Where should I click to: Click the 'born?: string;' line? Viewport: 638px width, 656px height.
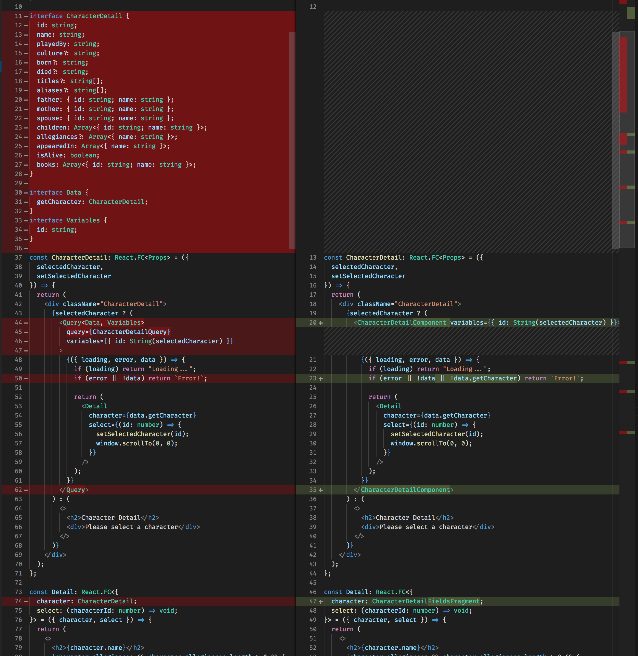click(63, 62)
